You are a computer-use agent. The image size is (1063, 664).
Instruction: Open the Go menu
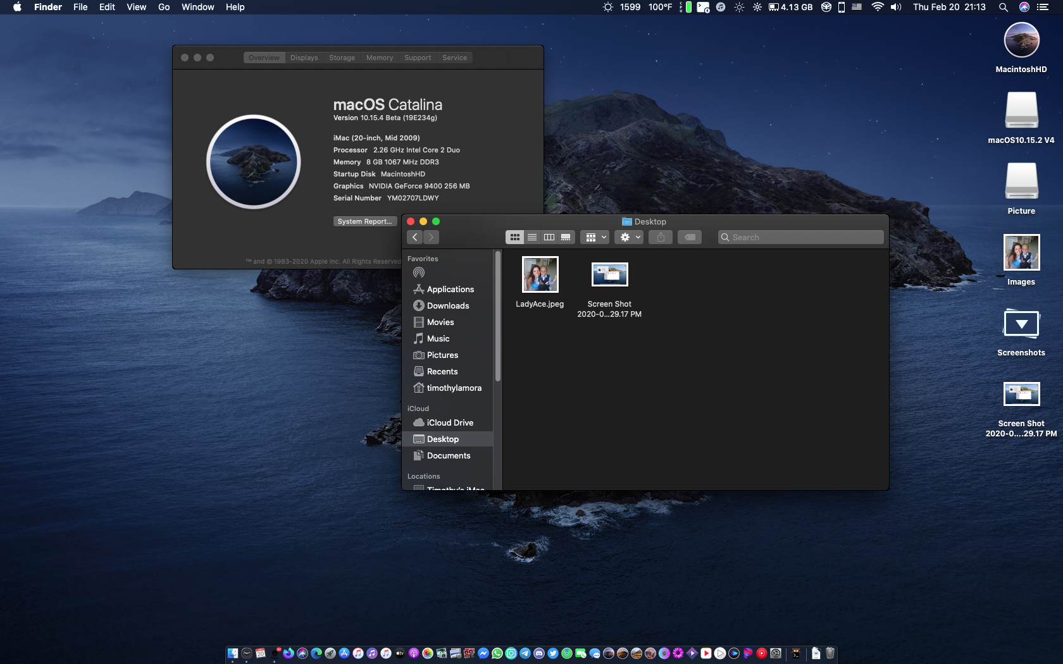(x=164, y=7)
